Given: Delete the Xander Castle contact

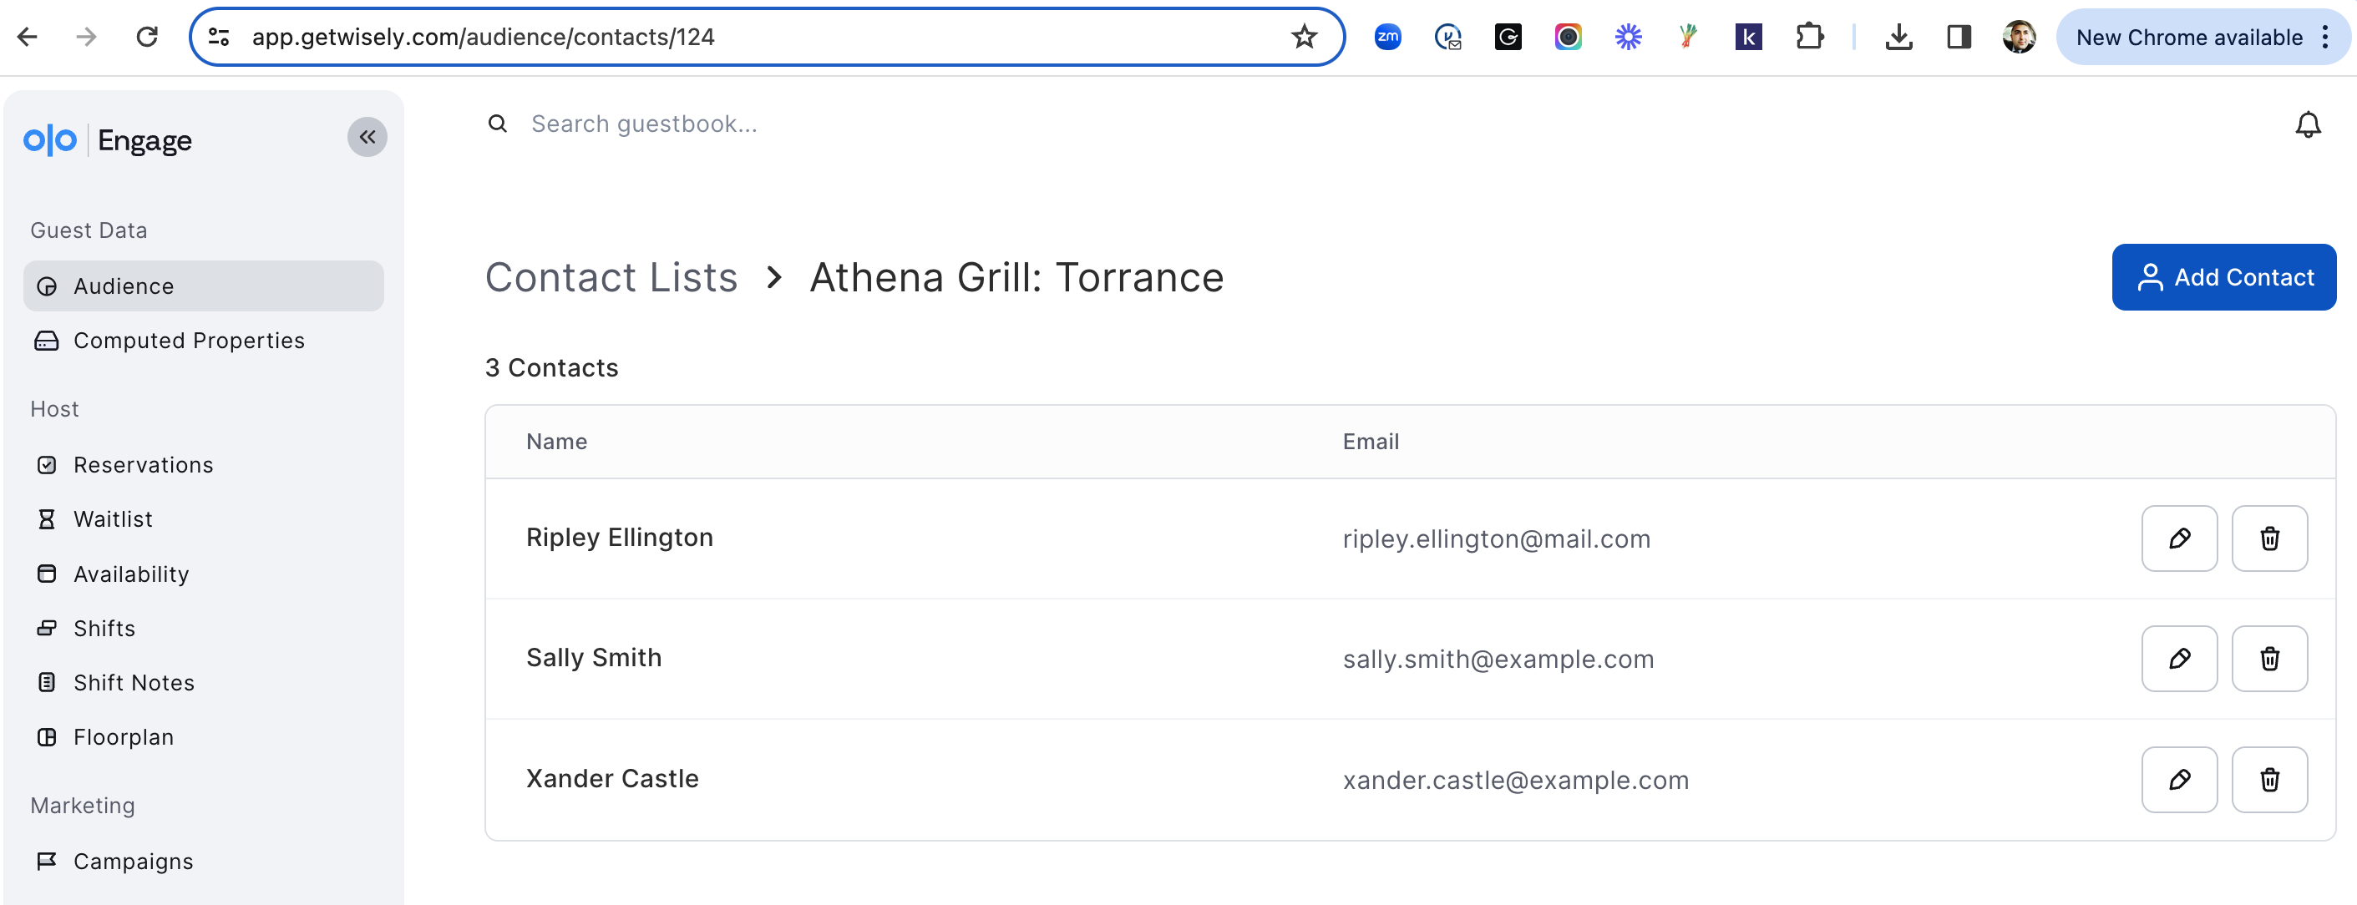Looking at the screenshot, I should pyautogui.click(x=2268, y=779).
